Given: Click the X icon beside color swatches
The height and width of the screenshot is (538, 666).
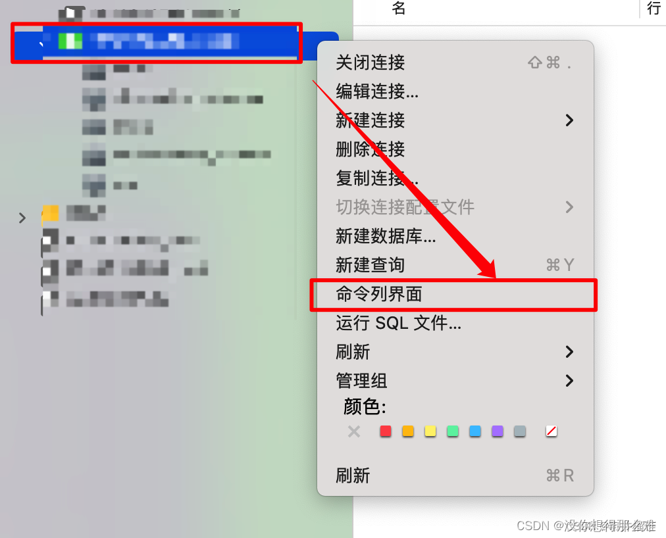Looking at the screenshot, I should 354,431.
